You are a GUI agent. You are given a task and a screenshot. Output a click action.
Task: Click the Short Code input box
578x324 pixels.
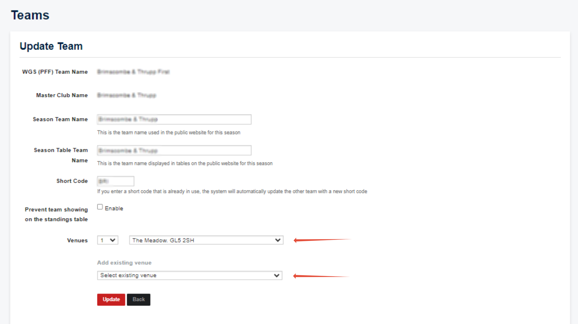pyautogui.click(x=116, y=181)
